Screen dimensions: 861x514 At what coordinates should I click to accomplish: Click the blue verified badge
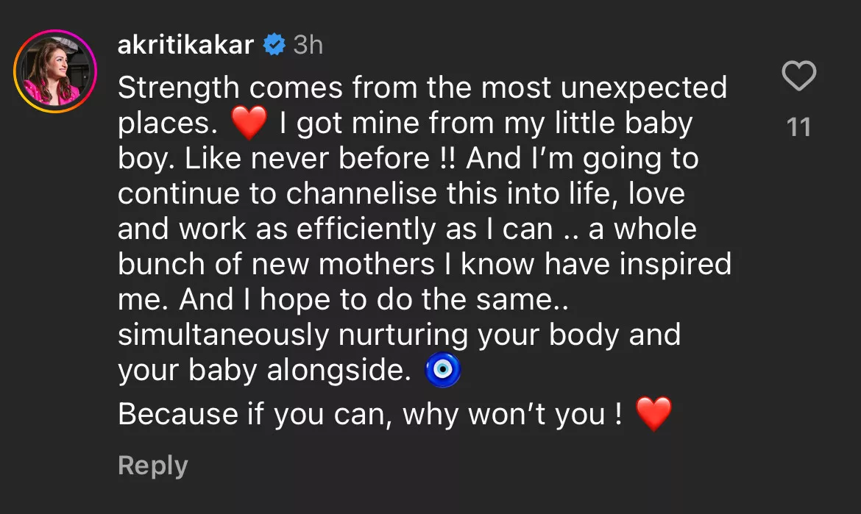[x=274, y=46]
